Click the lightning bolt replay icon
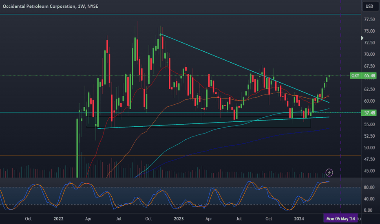Image resolution: width=380 pixels, height=224 pixels. pos(329,172)
